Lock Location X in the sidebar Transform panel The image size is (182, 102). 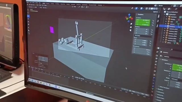(153, 21)
